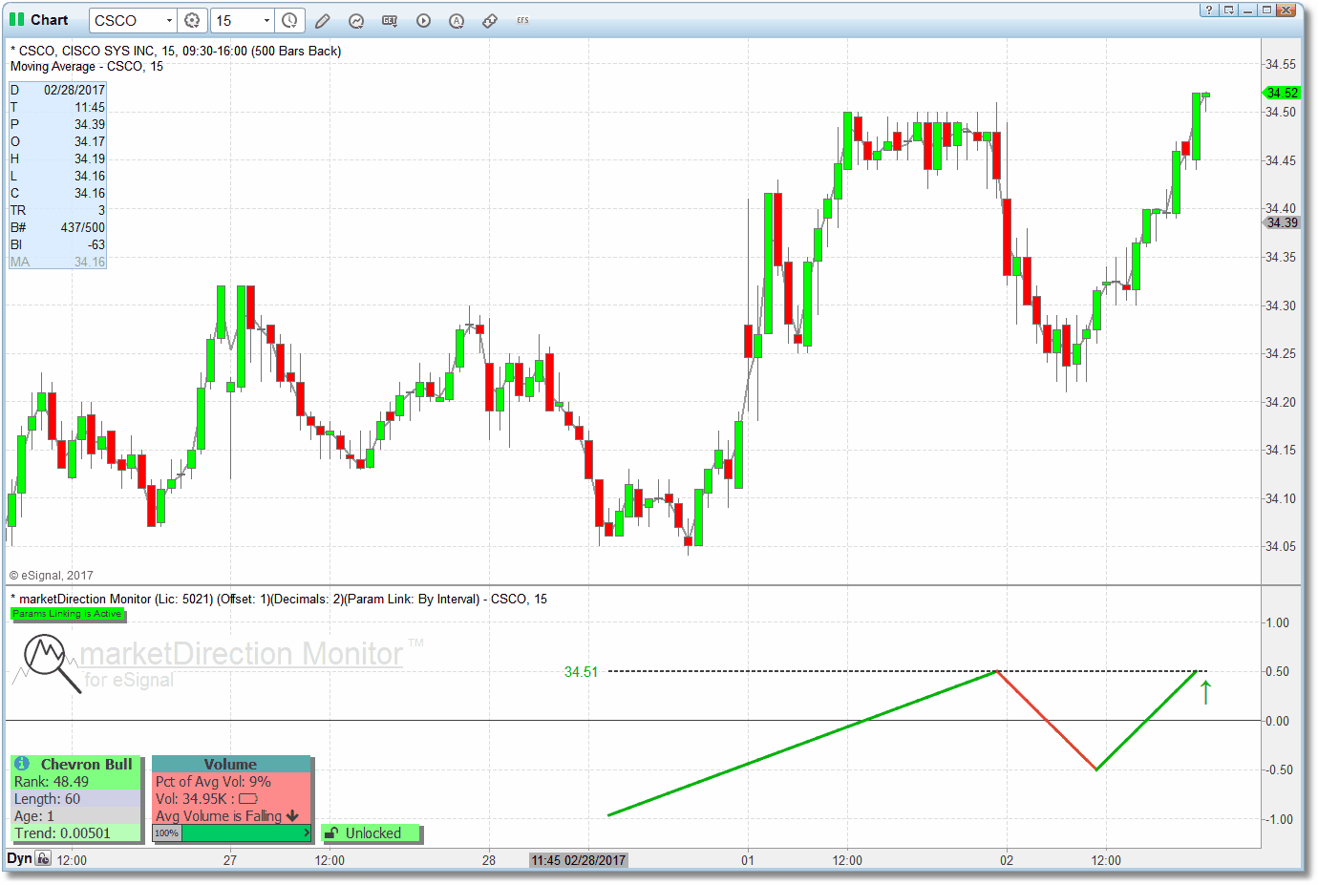Click the trade arrows toolbar icon

tap(490, 20)
